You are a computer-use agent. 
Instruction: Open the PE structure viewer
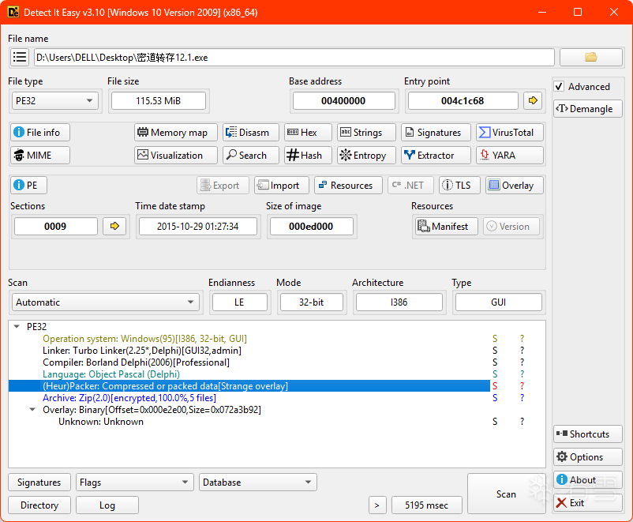[28, 186]
